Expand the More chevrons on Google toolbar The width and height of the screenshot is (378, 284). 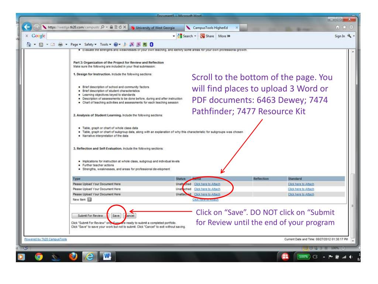tap(228, 36)
